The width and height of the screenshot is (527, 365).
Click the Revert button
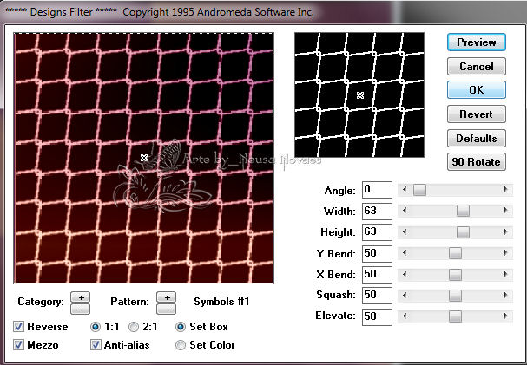477,114
